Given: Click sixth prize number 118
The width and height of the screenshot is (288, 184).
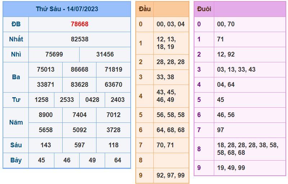Looking at the screenshot, I should [x=113, y=145].
